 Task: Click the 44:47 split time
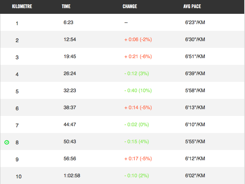pos(70,125)
